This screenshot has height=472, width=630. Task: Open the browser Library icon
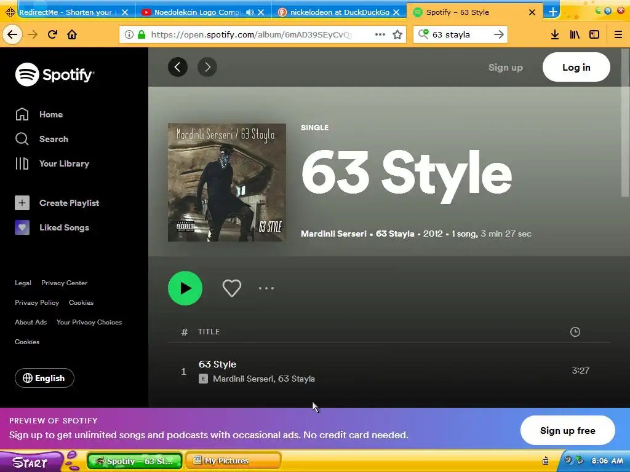(x=575, y=34)
